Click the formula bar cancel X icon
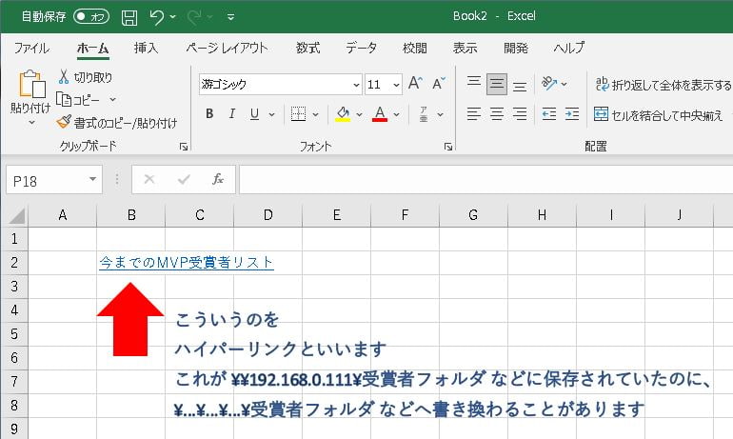733x439 pixels. 149,180
